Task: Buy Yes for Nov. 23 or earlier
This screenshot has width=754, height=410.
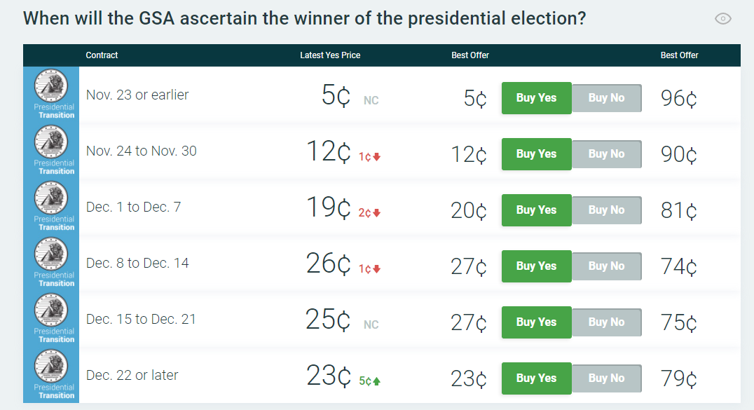Action: pos(536,98)
